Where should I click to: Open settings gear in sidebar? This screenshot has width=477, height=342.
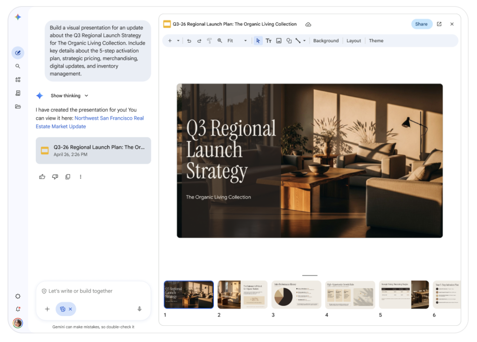click(x=18, y=296)
